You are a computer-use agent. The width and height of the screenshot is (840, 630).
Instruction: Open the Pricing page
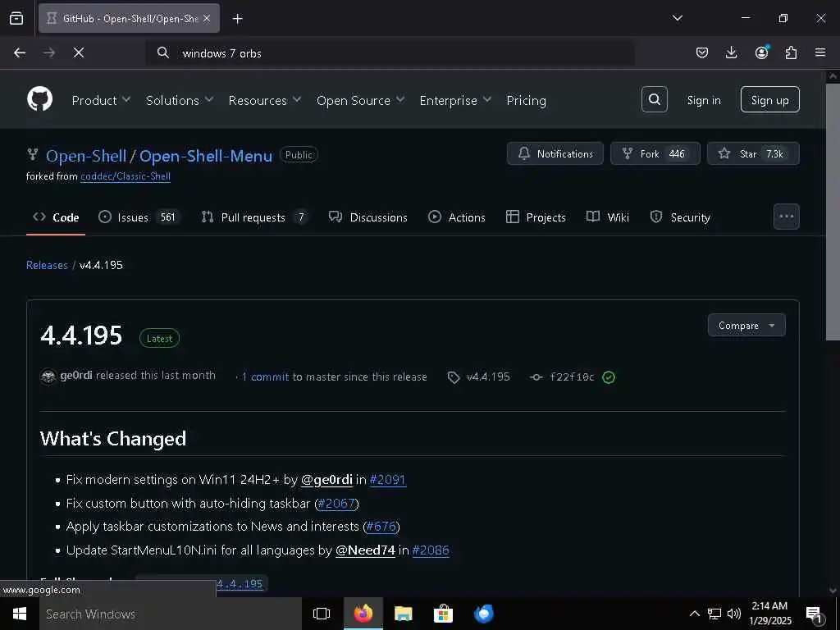point(526,100)
